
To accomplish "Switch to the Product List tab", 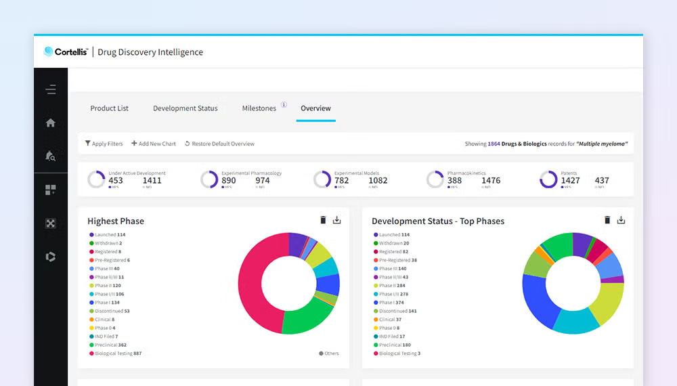I will [109, 108].
